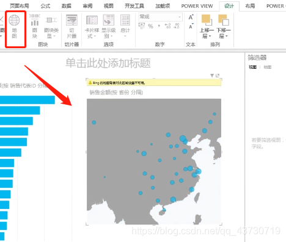Decrease decimal places

[x=177, y=26]
